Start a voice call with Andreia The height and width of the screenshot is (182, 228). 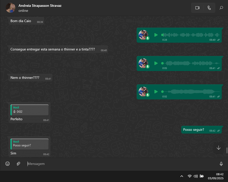click(209, 8)
